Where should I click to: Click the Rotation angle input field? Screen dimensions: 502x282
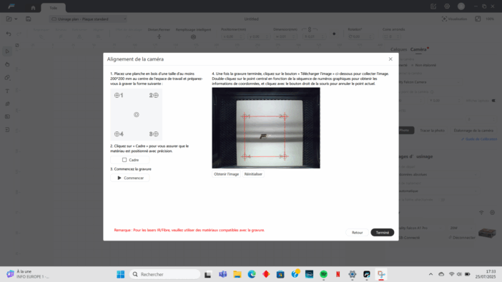click(360, 37)
